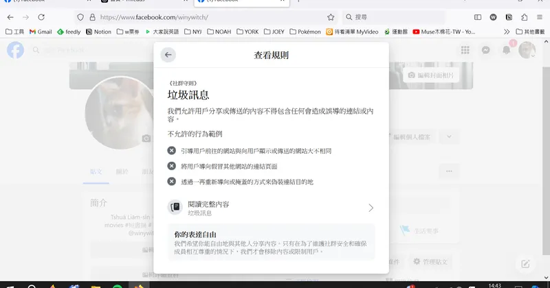550x288 pixels.
Task: Click the browser back arrow
Action: pyautogui.click(x=10, y=17)
